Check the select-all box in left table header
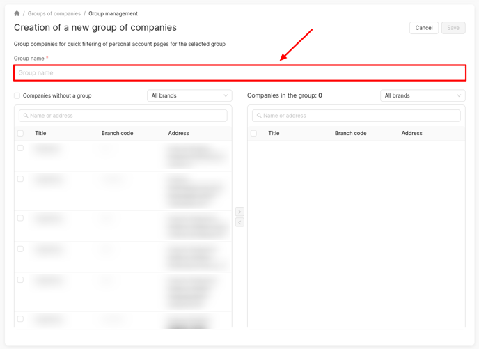Screen dimensions: 479x349 click(20, 133)
